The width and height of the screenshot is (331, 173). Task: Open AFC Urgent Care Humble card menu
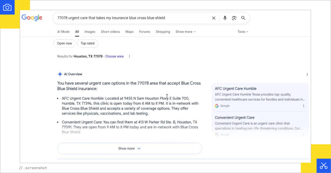304,106
